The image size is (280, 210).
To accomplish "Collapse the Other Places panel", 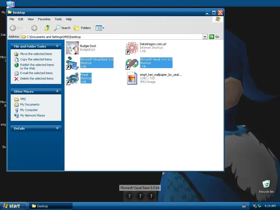I will [57, 91].
